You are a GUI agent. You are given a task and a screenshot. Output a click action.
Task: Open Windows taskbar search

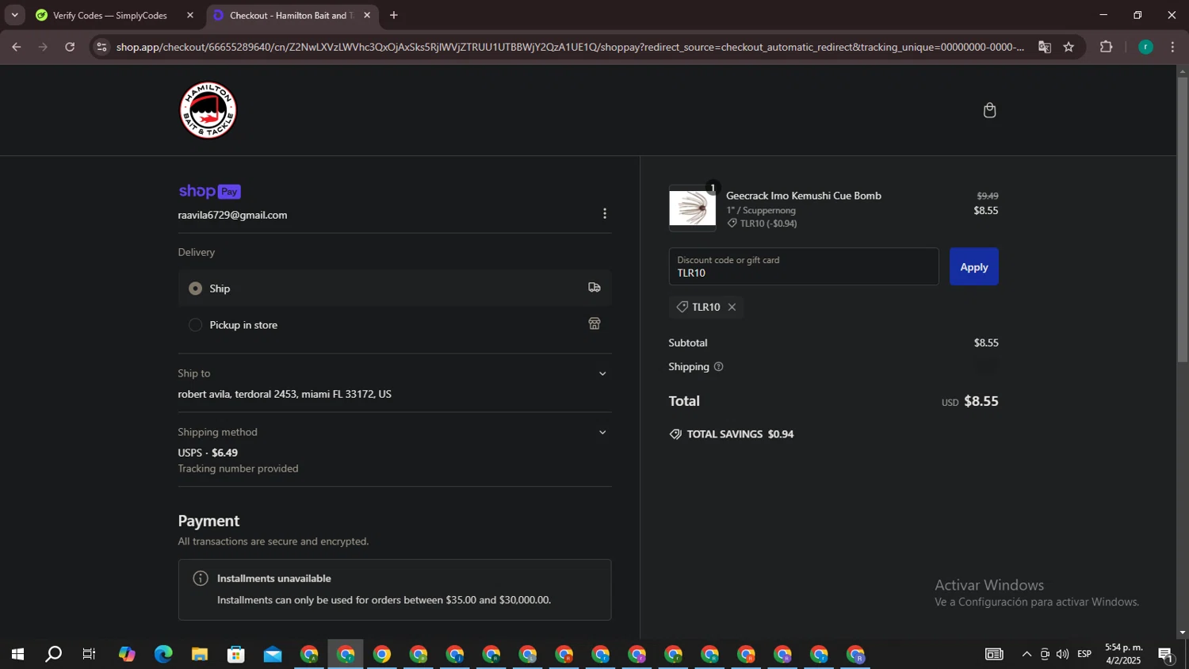coord(53,654)
